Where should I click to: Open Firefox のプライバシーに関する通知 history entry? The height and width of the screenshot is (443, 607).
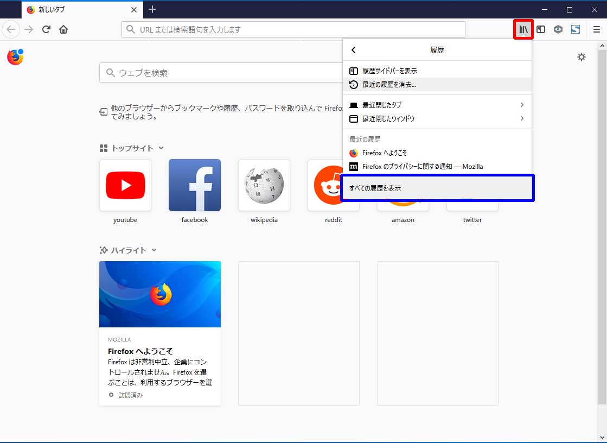point(437,167)
